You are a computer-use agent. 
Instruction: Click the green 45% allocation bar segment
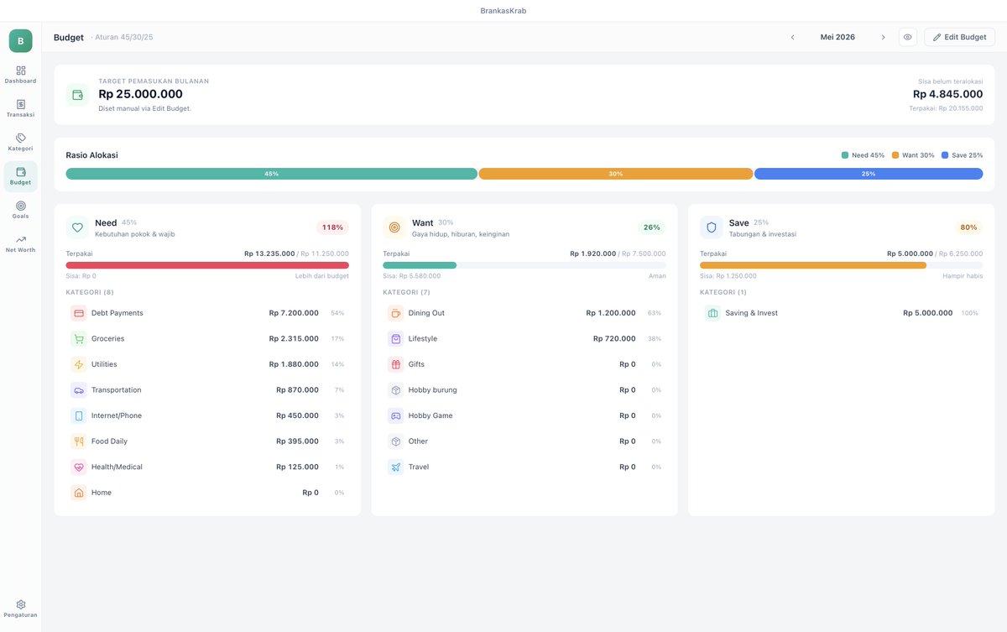[272, 174]
